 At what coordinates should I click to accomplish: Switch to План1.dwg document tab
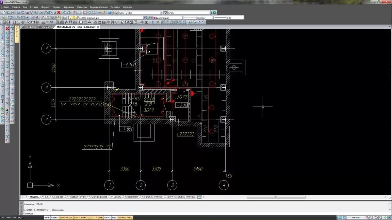click(x=30, y=27)
